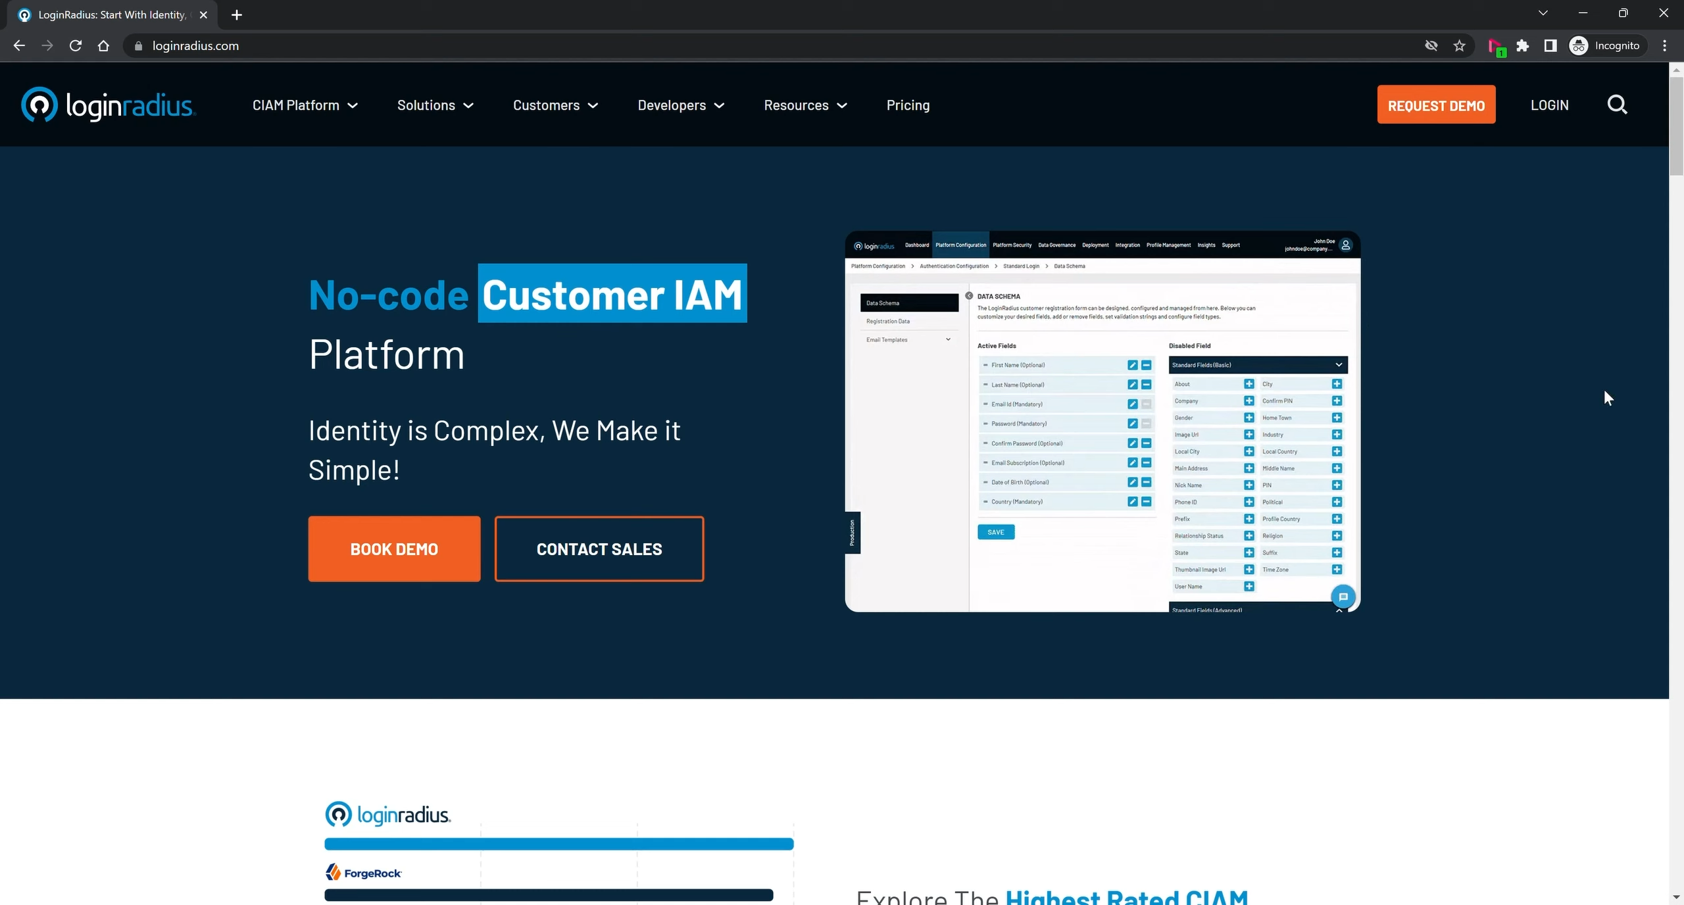
Task: Click the dashboard preview screenshot
Action: 1102,421
